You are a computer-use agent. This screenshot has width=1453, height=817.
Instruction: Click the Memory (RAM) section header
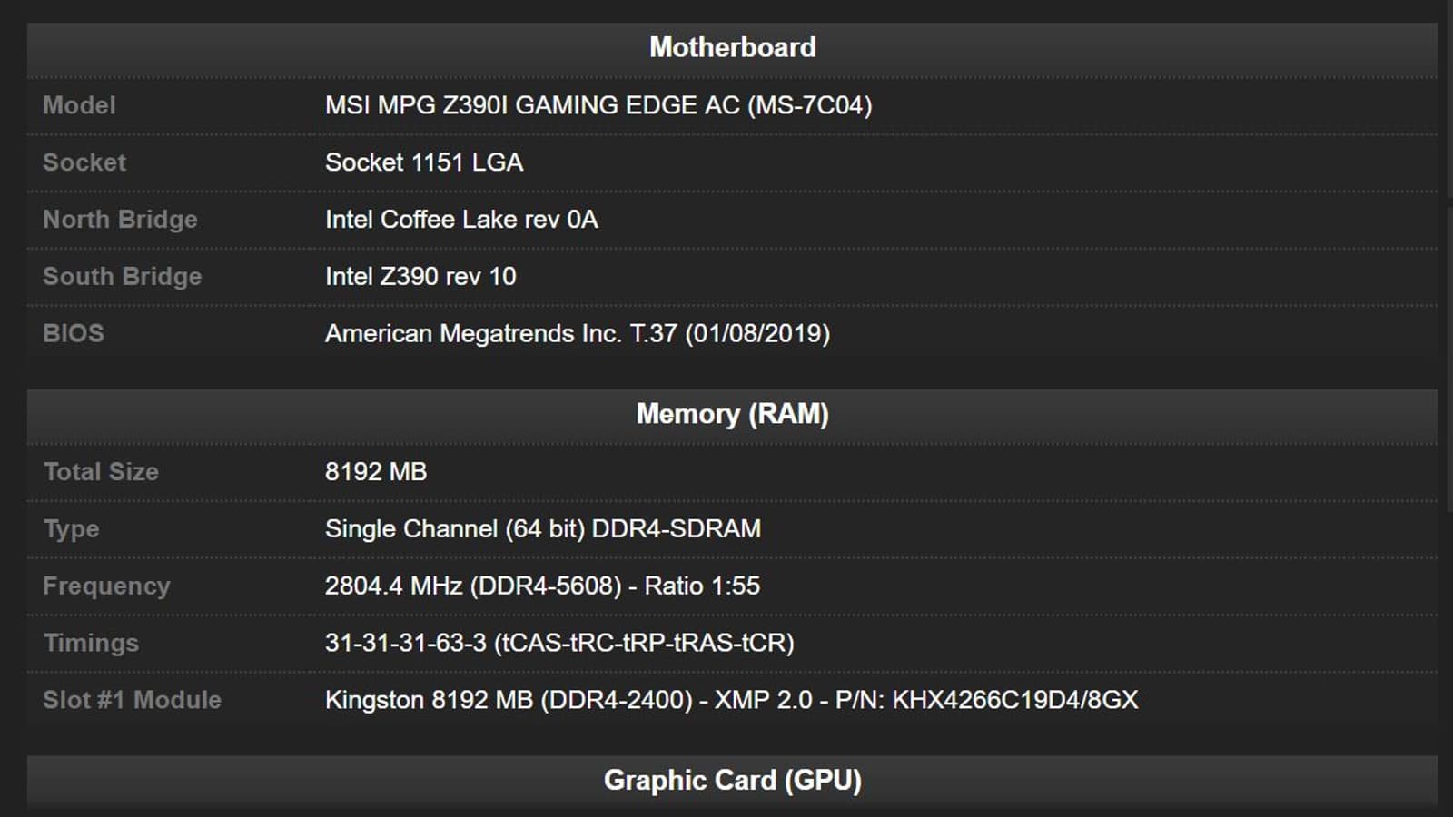point(732,415)
